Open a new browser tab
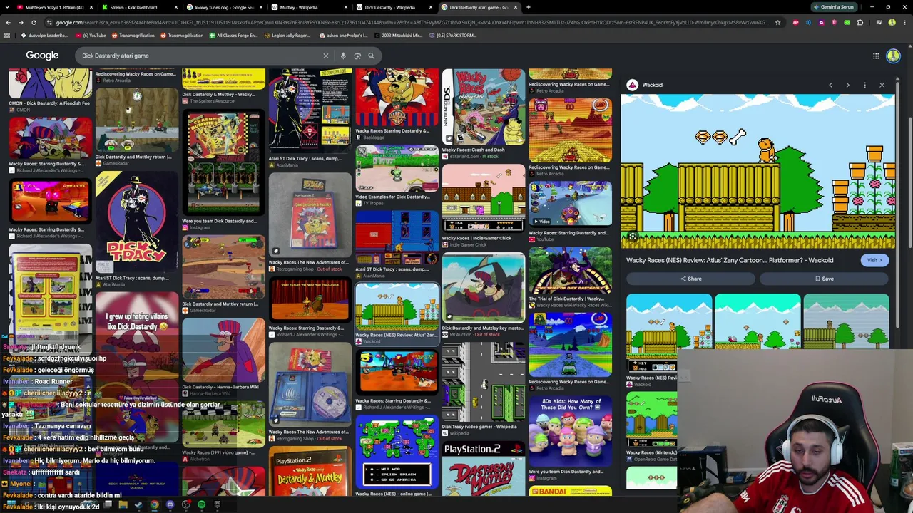Image resolution: width=913 pixels, height=513 pixels. (x=528, y=7)
